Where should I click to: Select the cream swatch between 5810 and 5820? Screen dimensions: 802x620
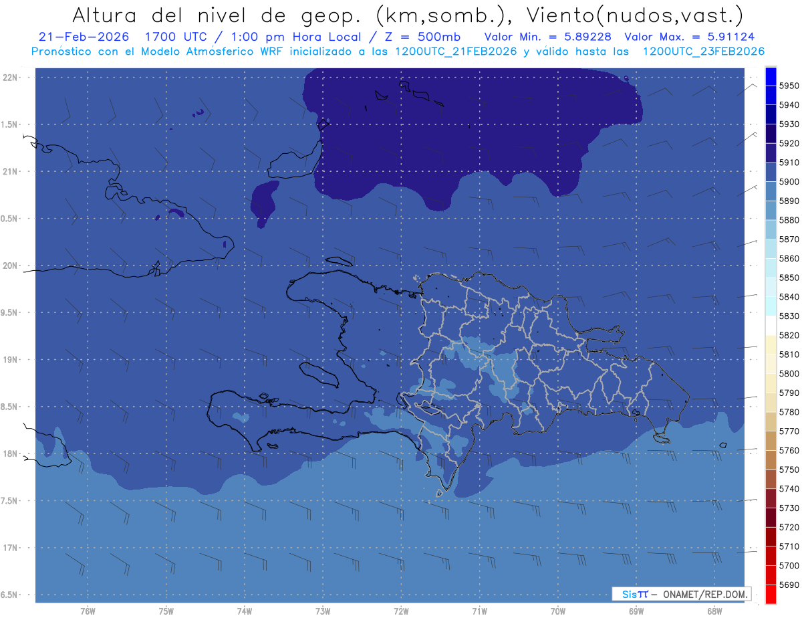tap(770, 344)
